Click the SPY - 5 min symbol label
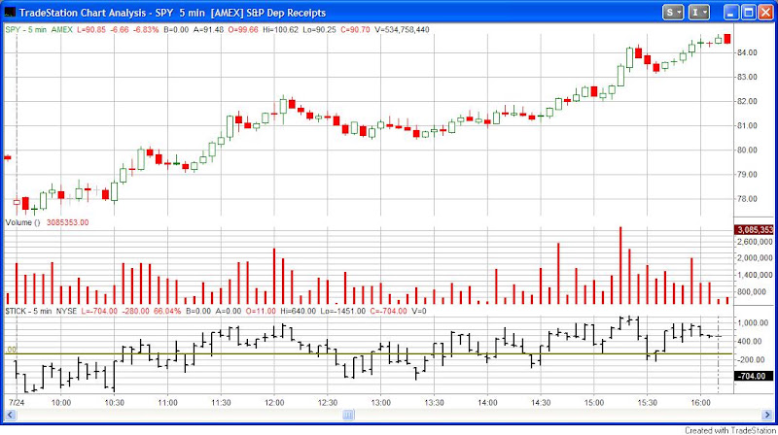 click(x=26, y=30)
